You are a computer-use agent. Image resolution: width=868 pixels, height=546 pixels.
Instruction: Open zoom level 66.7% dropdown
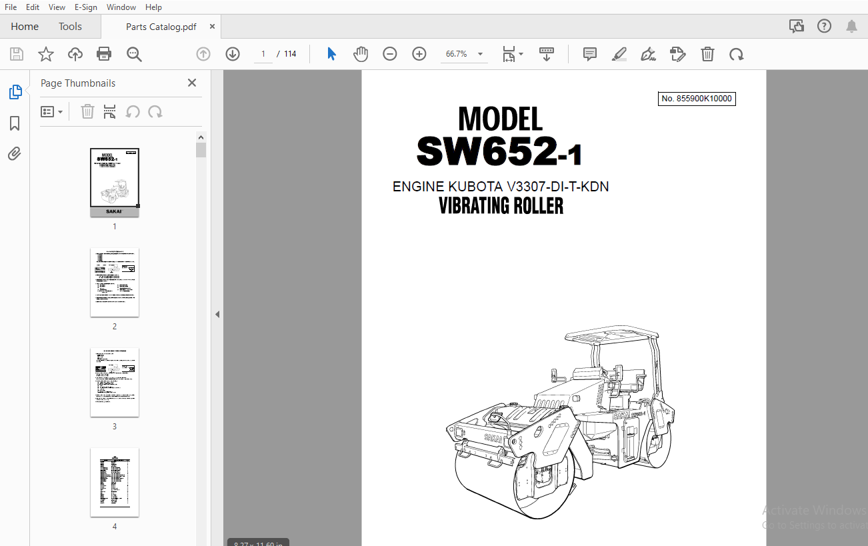point(463,54)
